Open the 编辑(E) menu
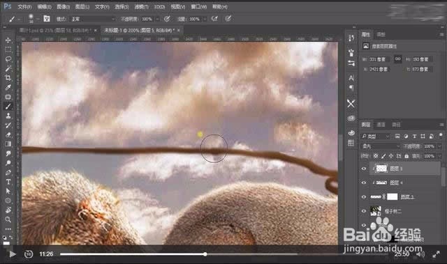The height and width of the screenshot is (264, 447). [44, 6]
